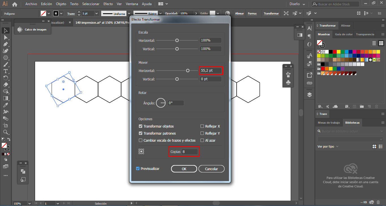This screenshot has width=386, height=206.
Task: Select the Eraser tool
Action: (5, 85)
